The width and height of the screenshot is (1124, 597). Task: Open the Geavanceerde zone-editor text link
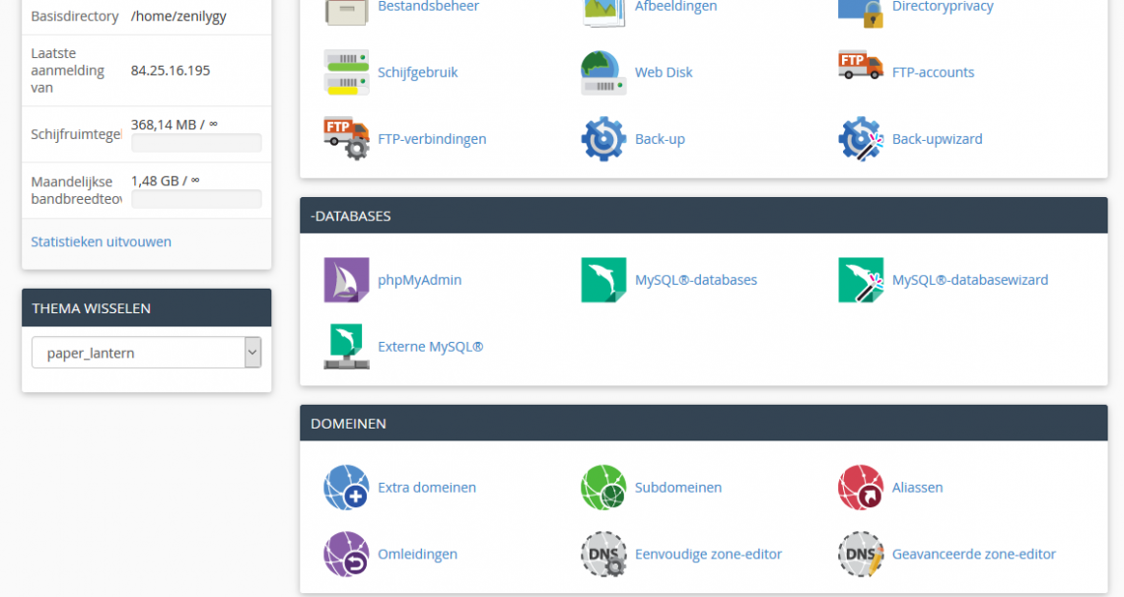973,554
